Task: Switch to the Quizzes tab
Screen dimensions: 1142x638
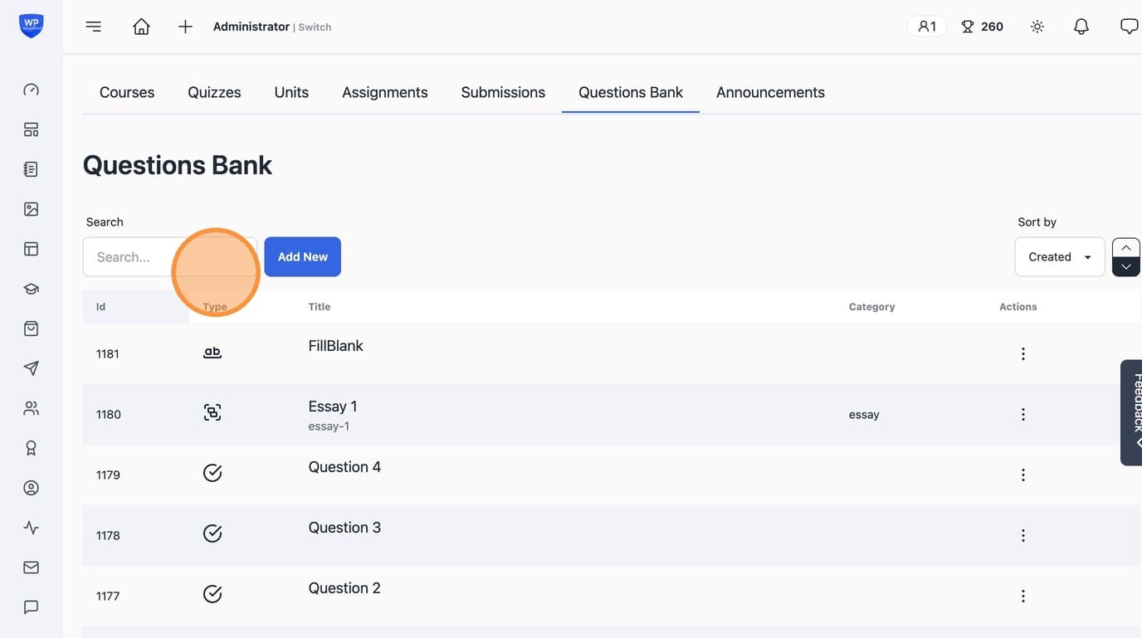Action: click(x=214, y=92)
